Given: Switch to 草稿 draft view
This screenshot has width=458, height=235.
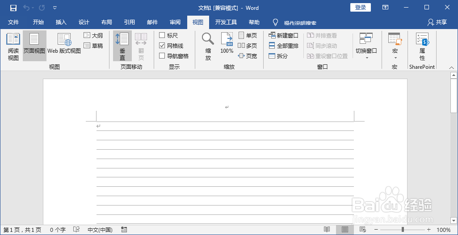Looking at the screenshot, I should coord(93,46).
